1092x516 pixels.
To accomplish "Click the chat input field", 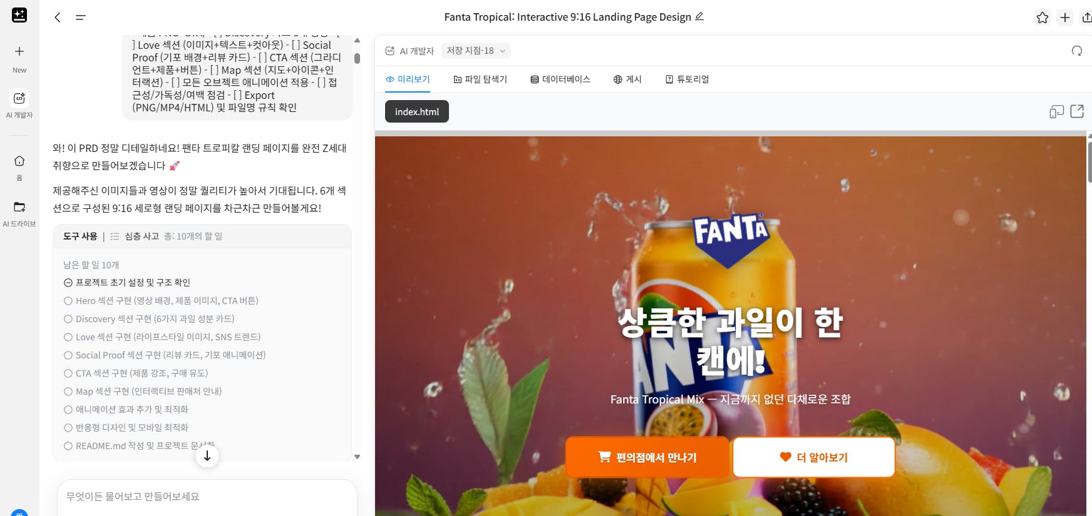I will 207,497.
